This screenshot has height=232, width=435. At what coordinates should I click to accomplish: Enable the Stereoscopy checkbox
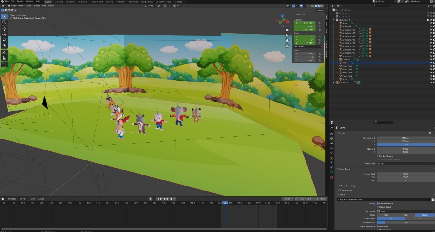pyautogui.click(x=339, y=190)
